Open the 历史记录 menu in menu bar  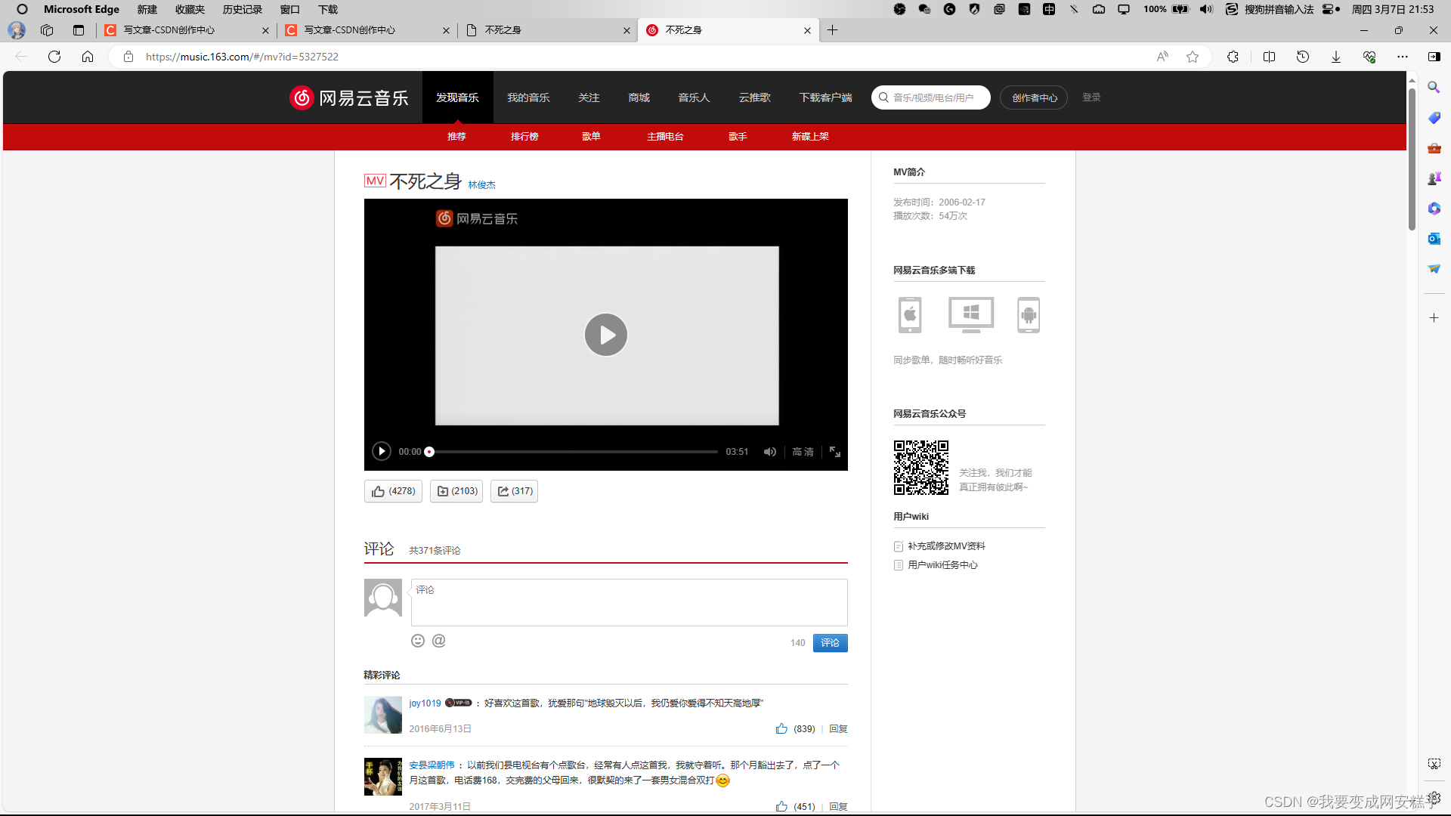pos(242,9)
